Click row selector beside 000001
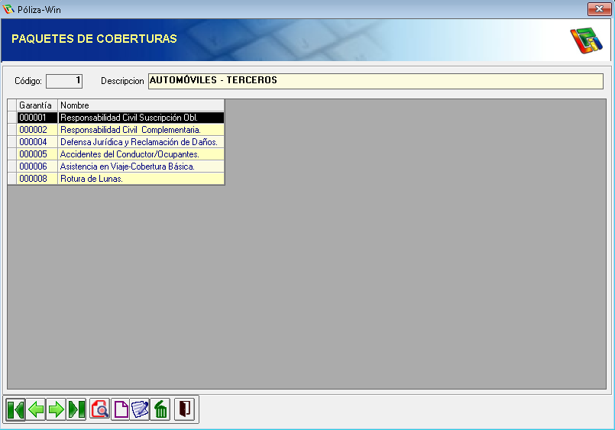Screen dimensions: 615x430 [x=12, y=118]
